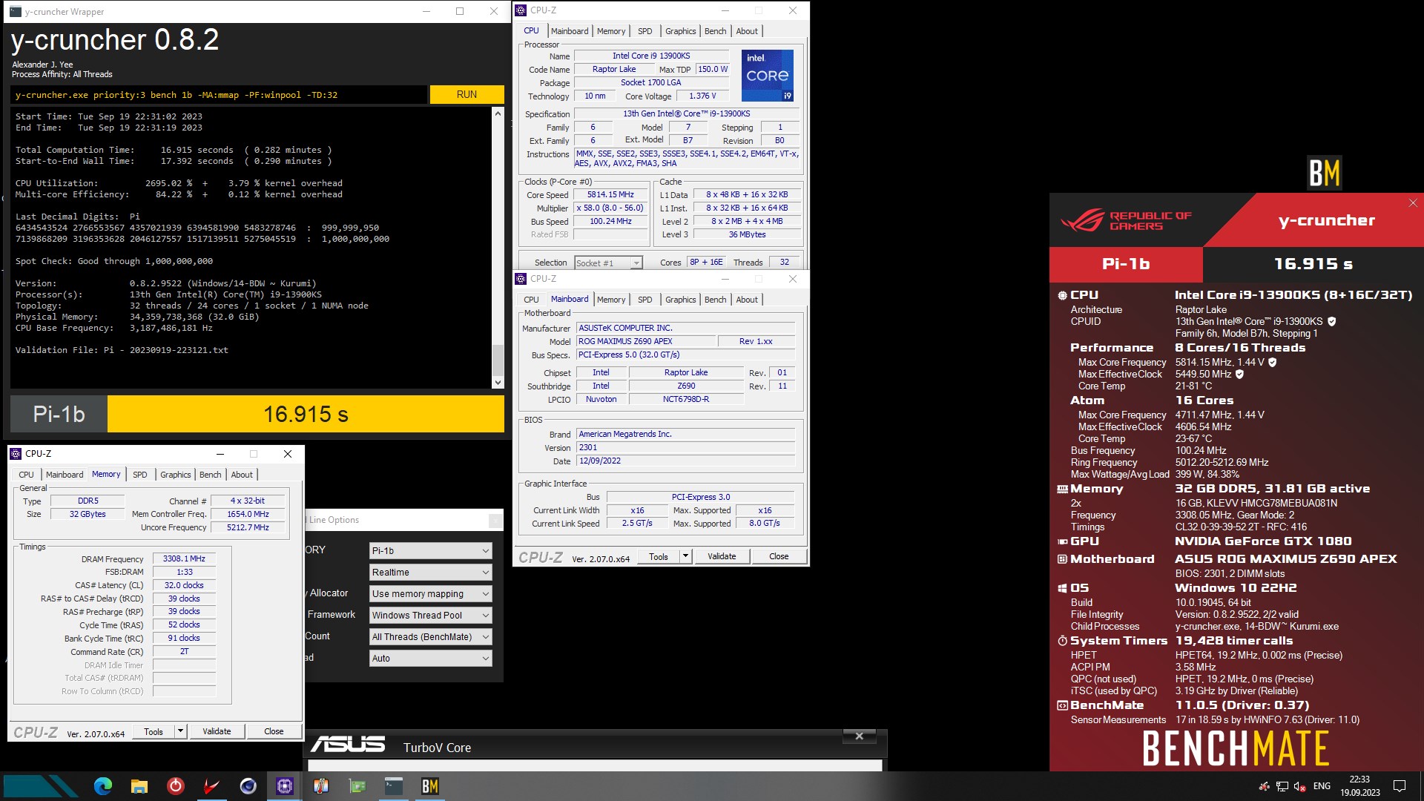Open the notification center icon
This screenshot has width=1424, height=801.
point(1400,786)
